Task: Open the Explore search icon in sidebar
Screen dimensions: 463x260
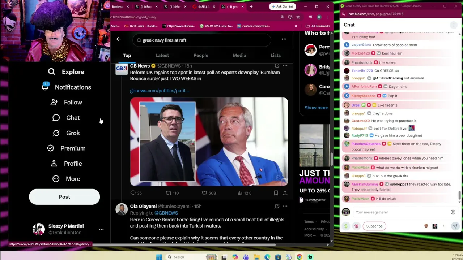Action: pos(51,72)
